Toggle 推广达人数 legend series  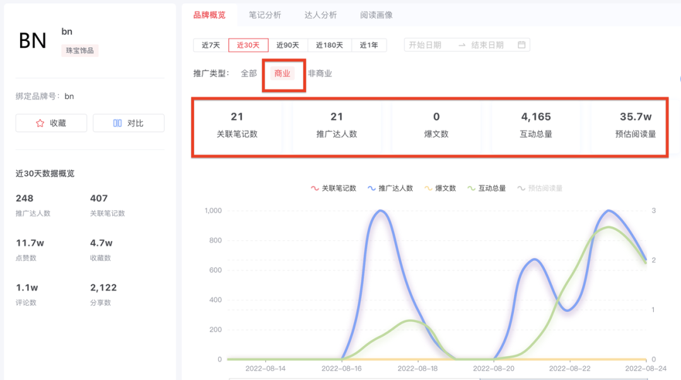(x=390, y=188)
